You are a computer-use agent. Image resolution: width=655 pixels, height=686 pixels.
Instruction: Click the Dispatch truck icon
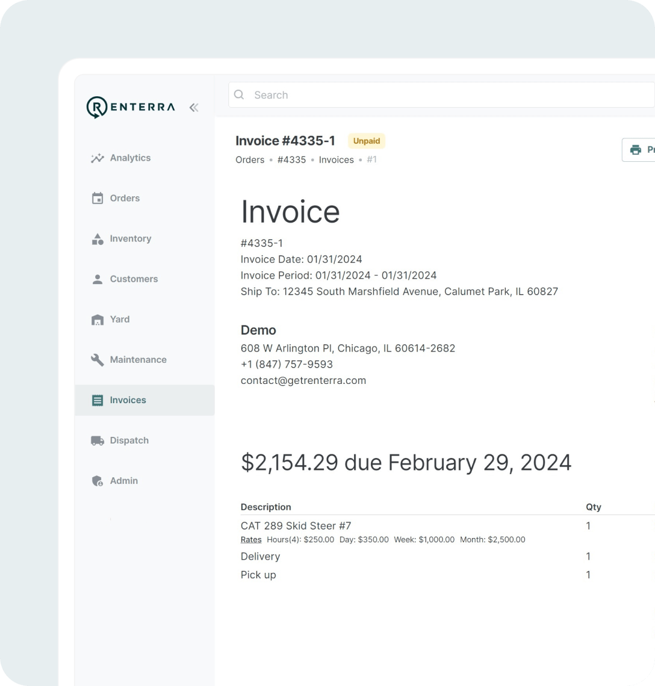coord(97,440)
